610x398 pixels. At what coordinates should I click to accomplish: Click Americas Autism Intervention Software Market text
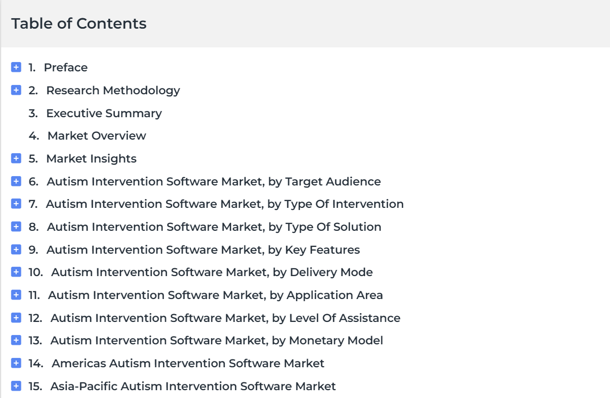[188, 363]
